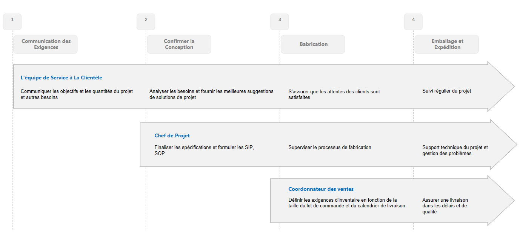520x248 pixels.
Task: Click the Coordonnateur des ventes heading
Action: 321,189
